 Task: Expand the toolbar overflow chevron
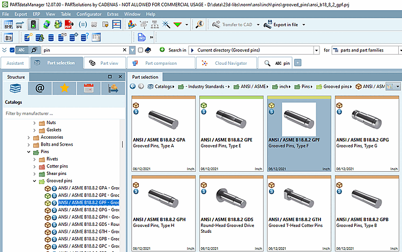[152, 37]
